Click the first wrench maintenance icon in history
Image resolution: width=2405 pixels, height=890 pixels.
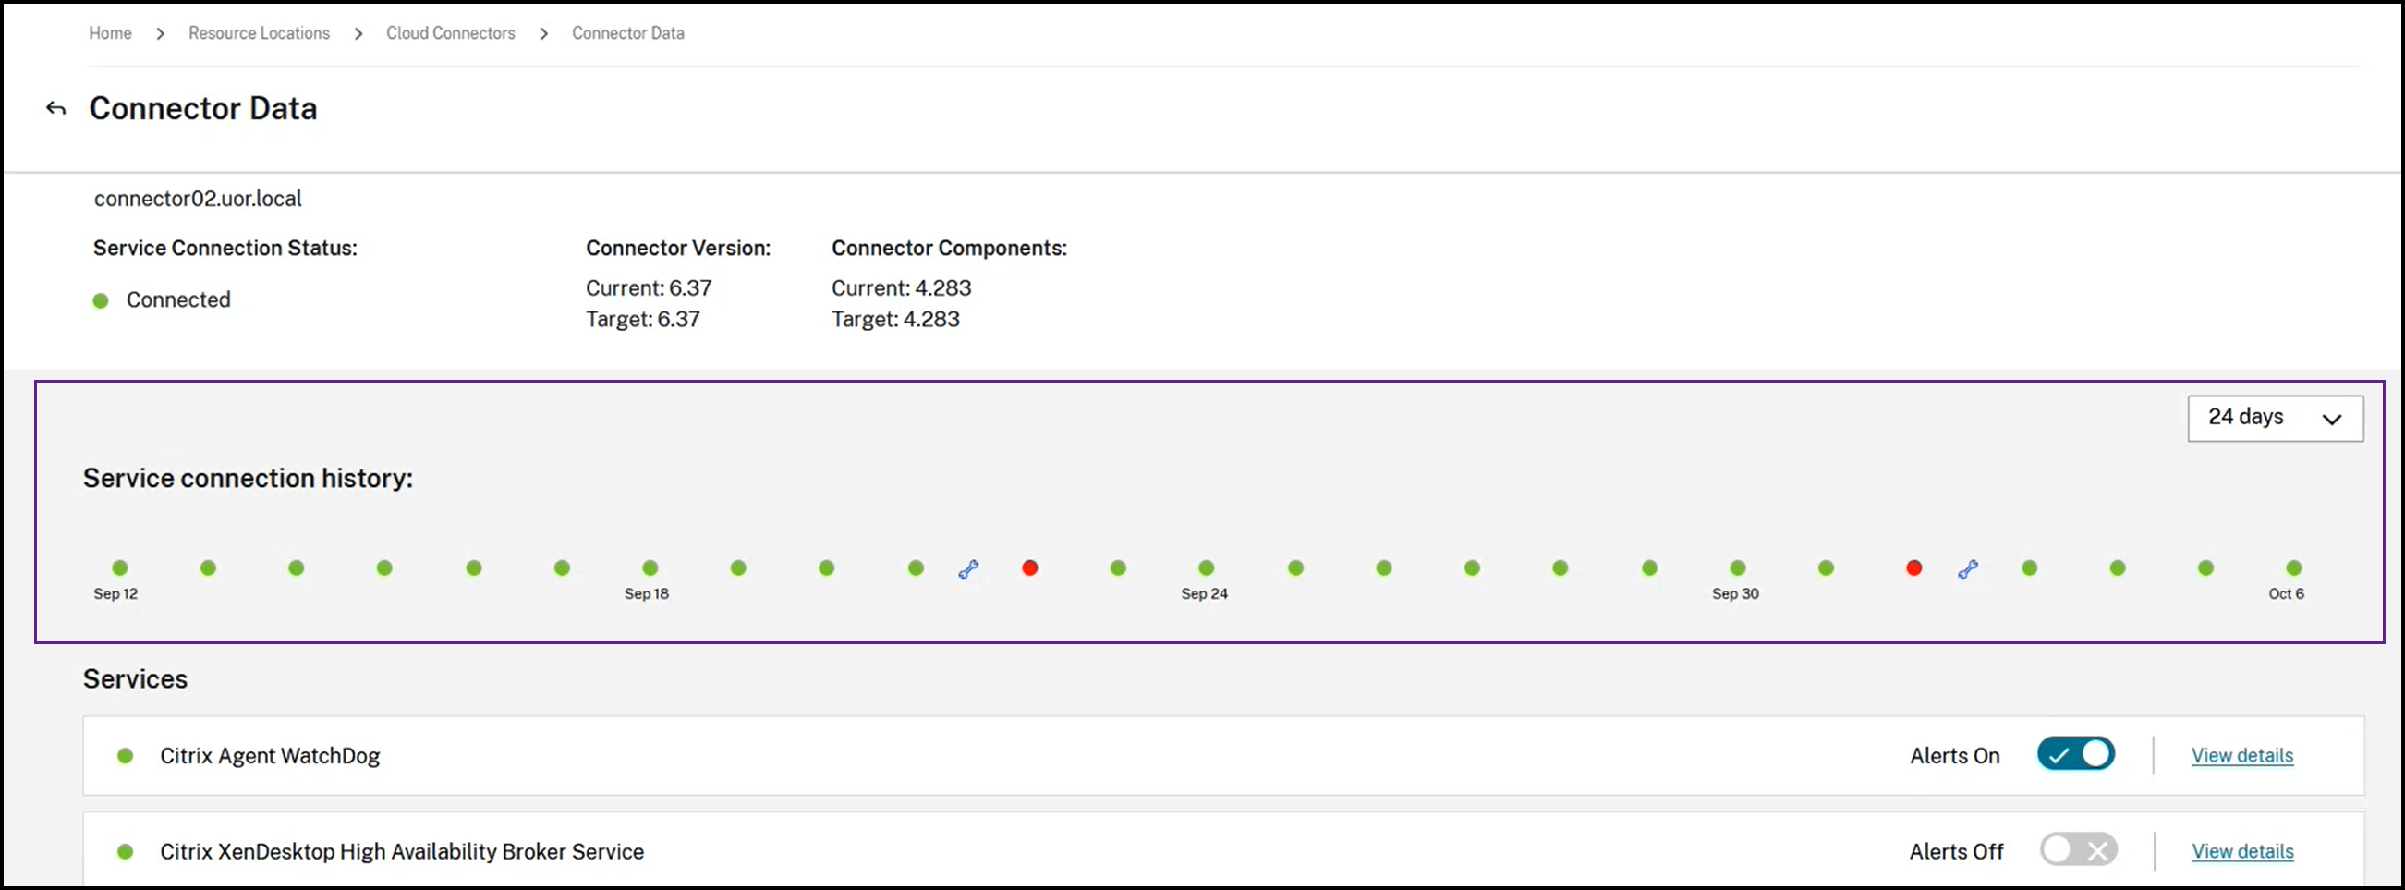[x=968, y=568]
